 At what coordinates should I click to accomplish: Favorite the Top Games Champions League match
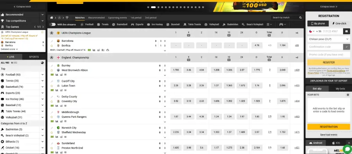point(42,32)
